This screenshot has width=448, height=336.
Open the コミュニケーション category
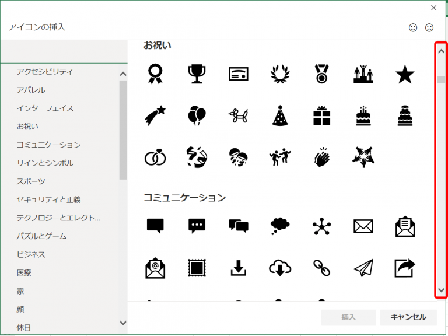(49, 145)
